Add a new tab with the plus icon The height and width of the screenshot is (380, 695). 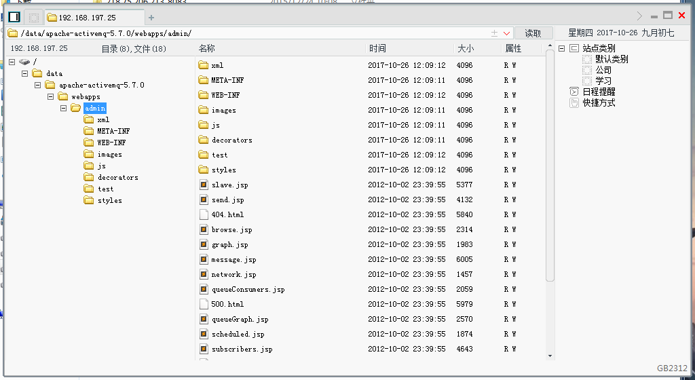coord(151,18)
